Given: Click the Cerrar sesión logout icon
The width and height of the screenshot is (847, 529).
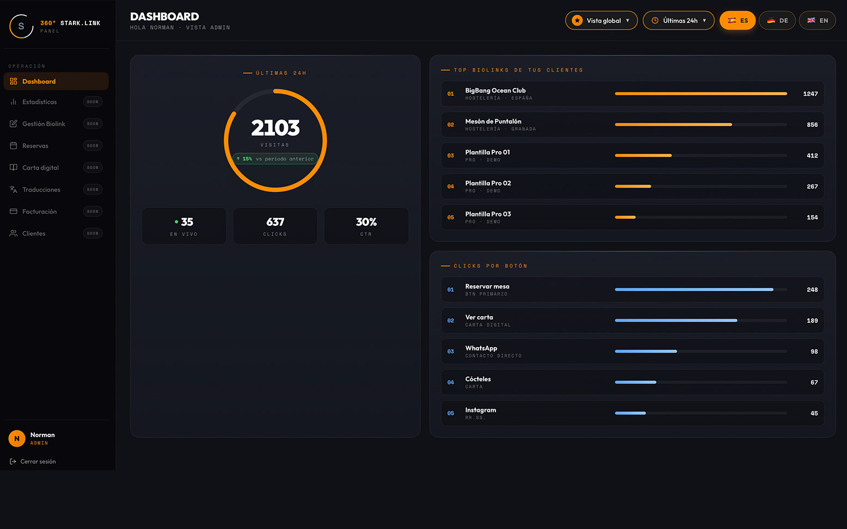Looking at the screenshot, I should [13, 462].
